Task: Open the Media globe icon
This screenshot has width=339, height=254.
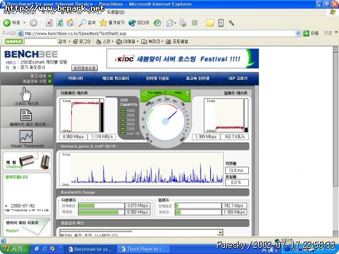Action: [x=132, y=23]
